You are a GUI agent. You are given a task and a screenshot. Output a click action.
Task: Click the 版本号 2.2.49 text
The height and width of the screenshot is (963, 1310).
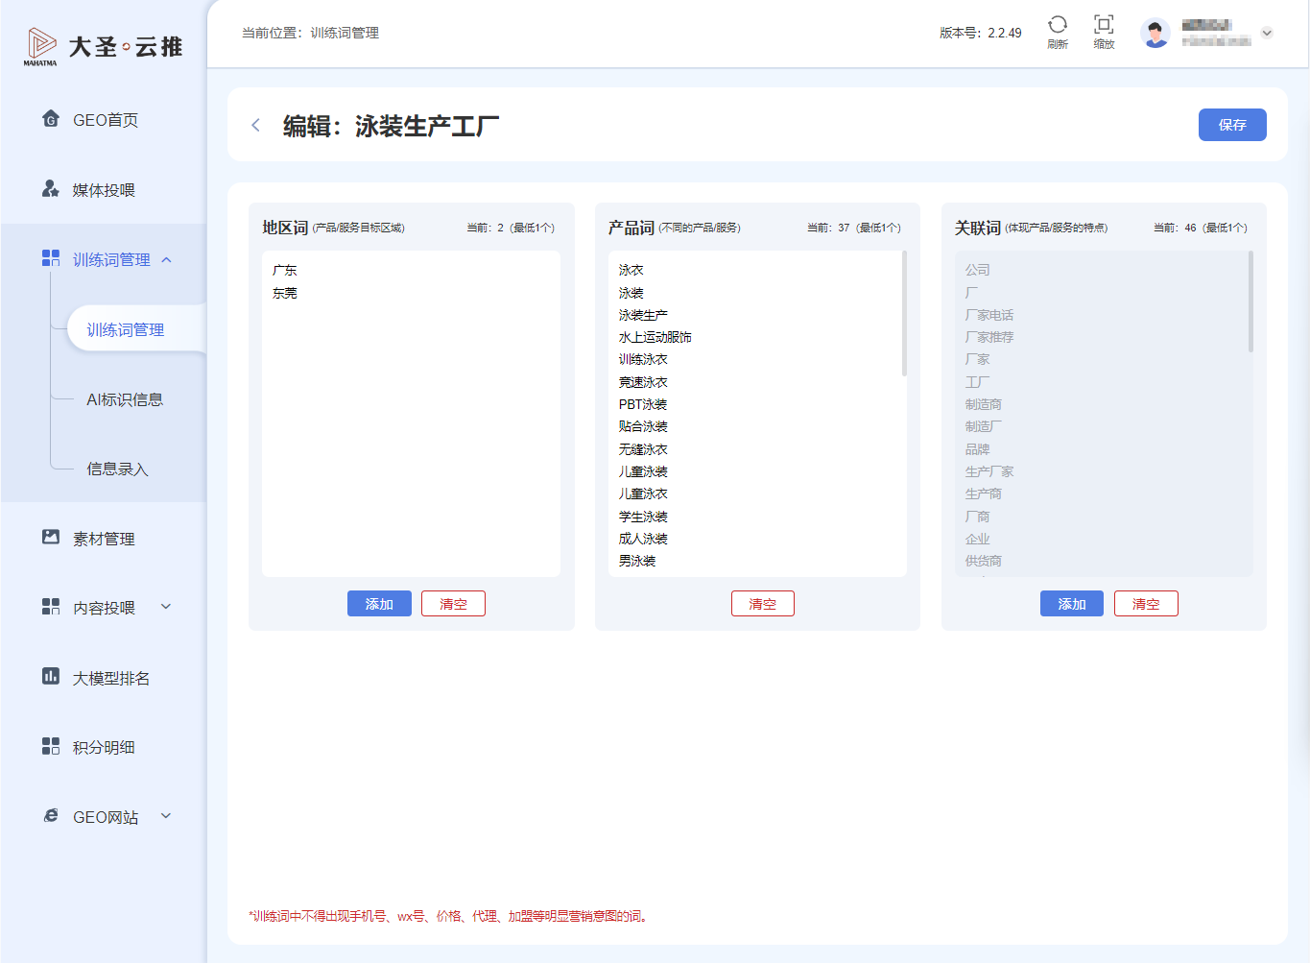tap(981, 33)
